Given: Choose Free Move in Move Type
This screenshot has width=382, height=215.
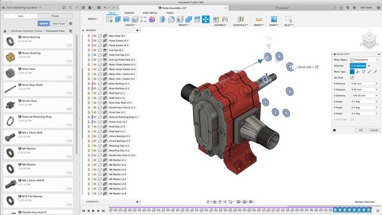Looking at the screenshot, I should 352,72.
